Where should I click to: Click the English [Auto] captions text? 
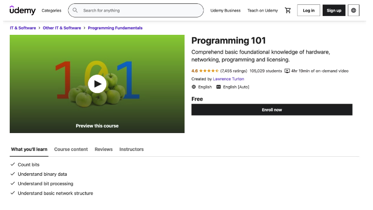tap(236, 87)
